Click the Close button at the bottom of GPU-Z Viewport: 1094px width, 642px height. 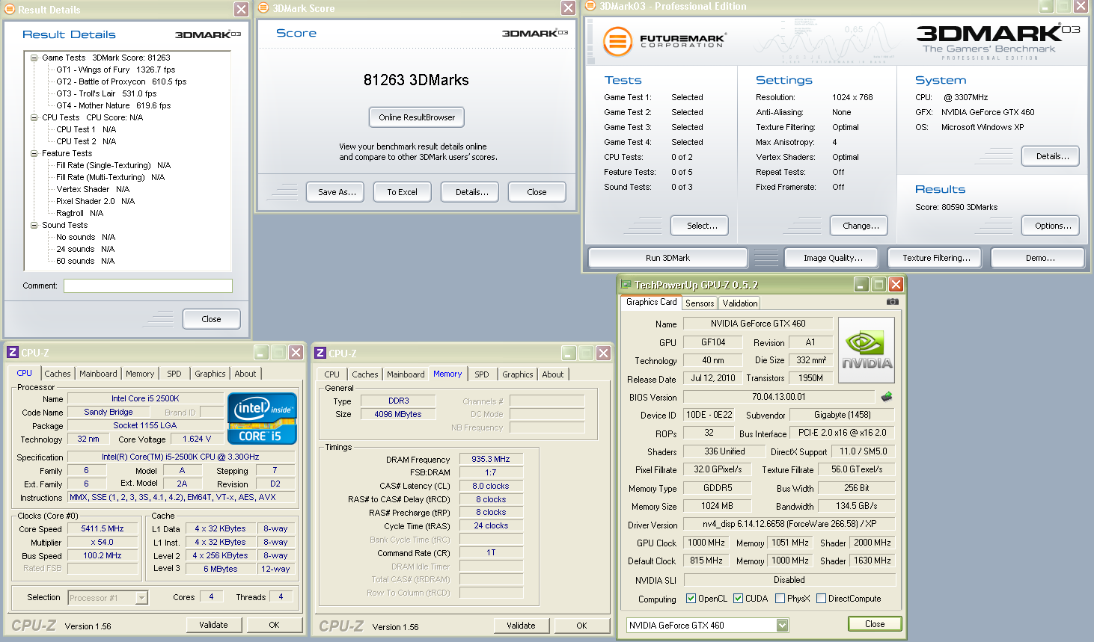(x=875, y=624)
